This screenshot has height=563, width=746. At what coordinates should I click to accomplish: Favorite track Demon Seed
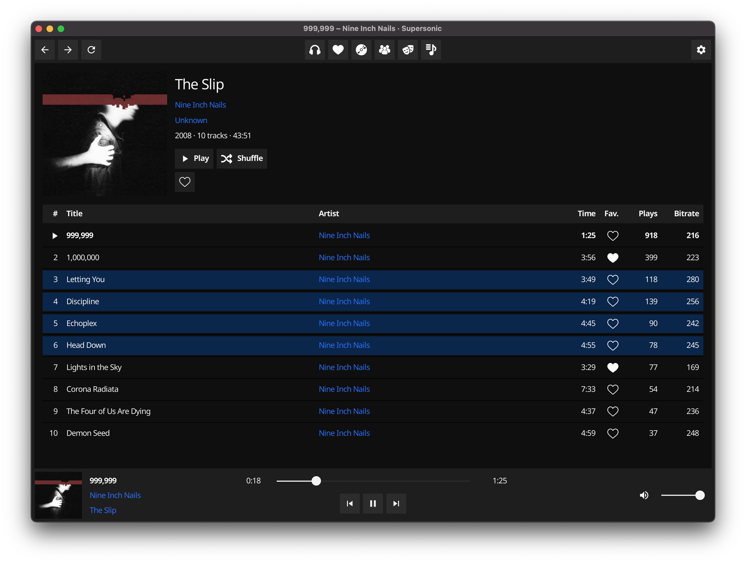(x=613, y=433)
